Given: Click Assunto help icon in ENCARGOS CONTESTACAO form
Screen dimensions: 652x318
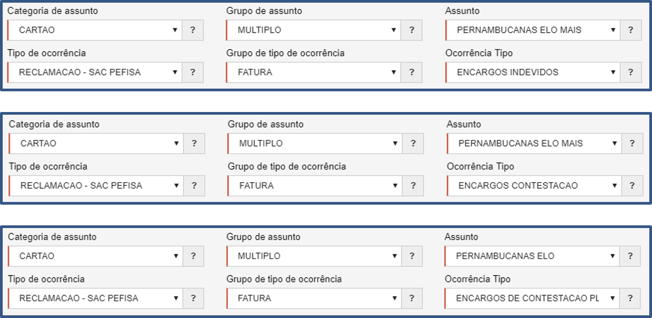Looking at the screenshot, I should 632,143.
